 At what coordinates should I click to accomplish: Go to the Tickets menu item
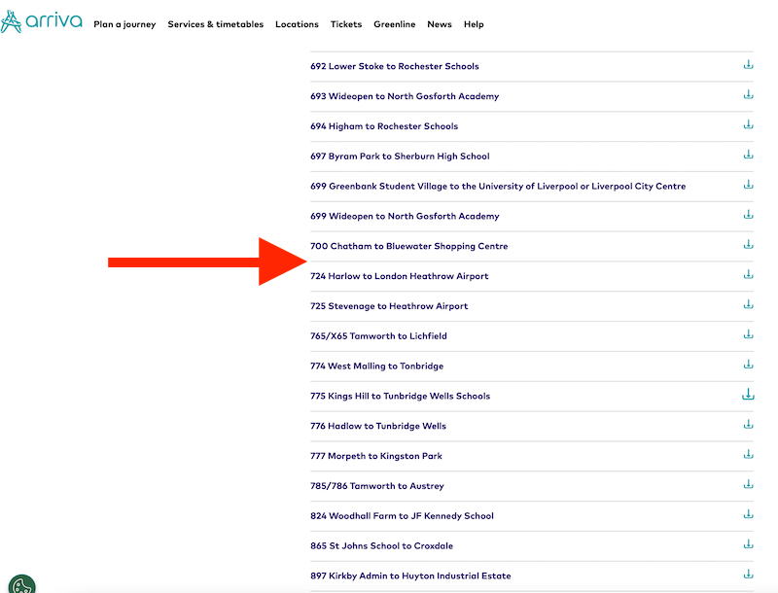pos(345,24)
